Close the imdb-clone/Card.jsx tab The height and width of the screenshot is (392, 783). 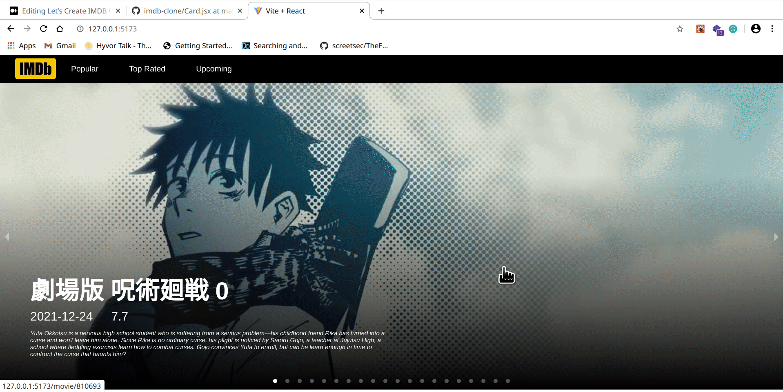click(240, 11)
